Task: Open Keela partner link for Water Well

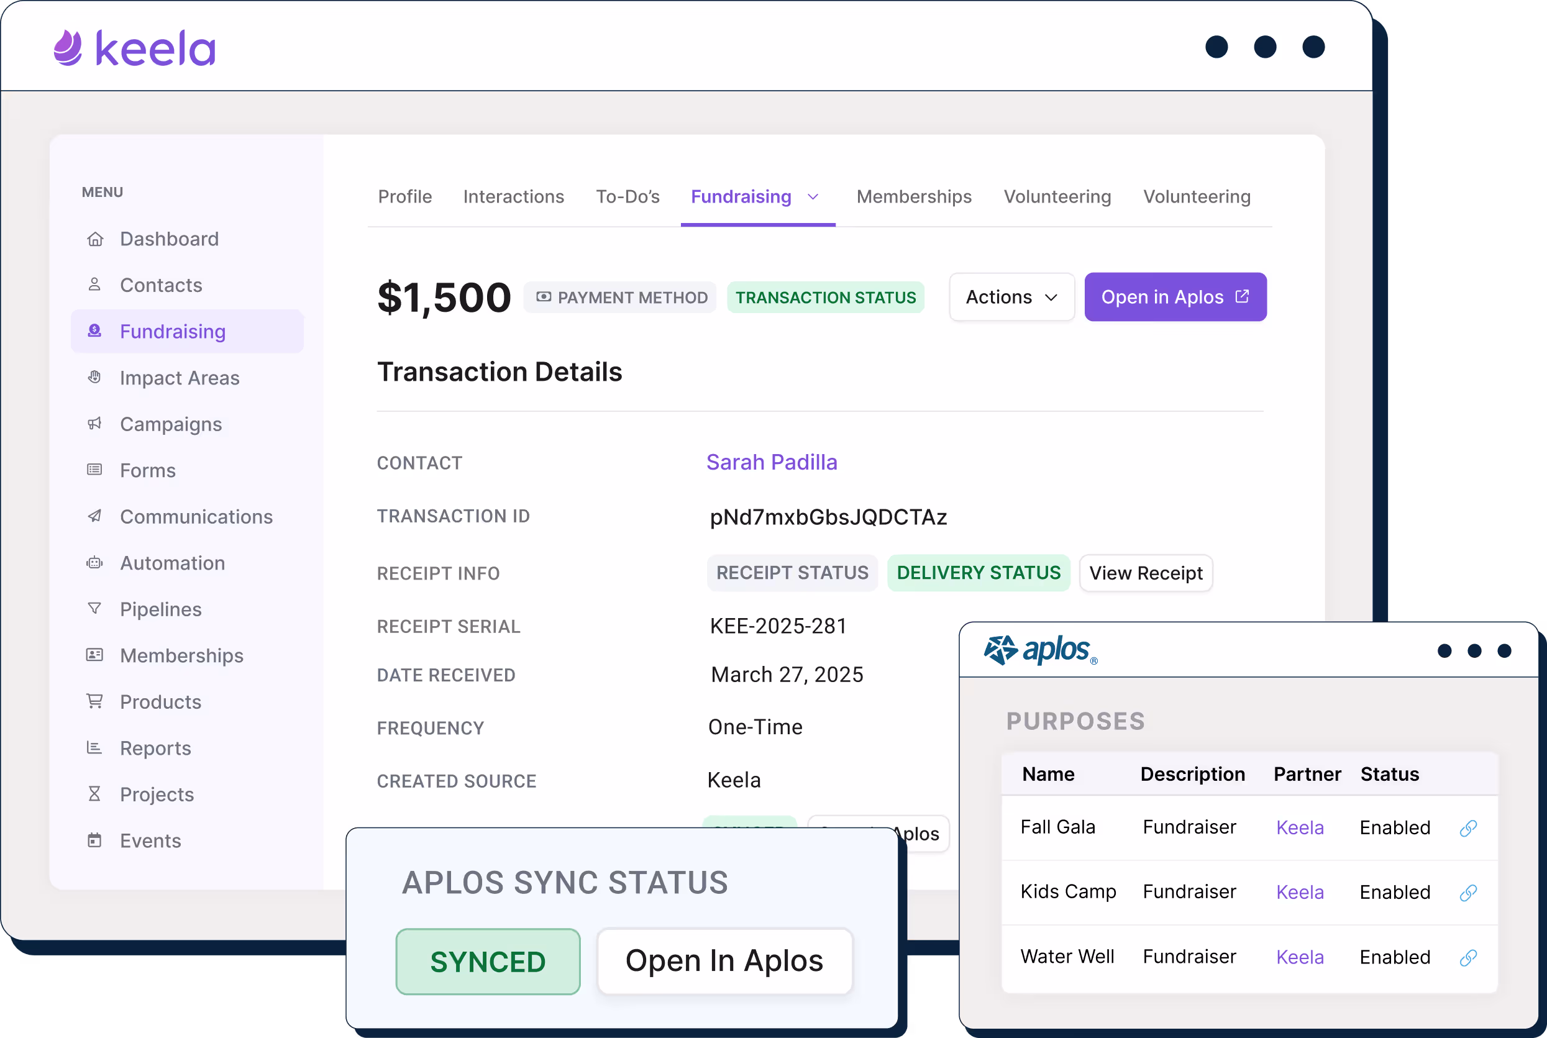Action: (1300, 957)
